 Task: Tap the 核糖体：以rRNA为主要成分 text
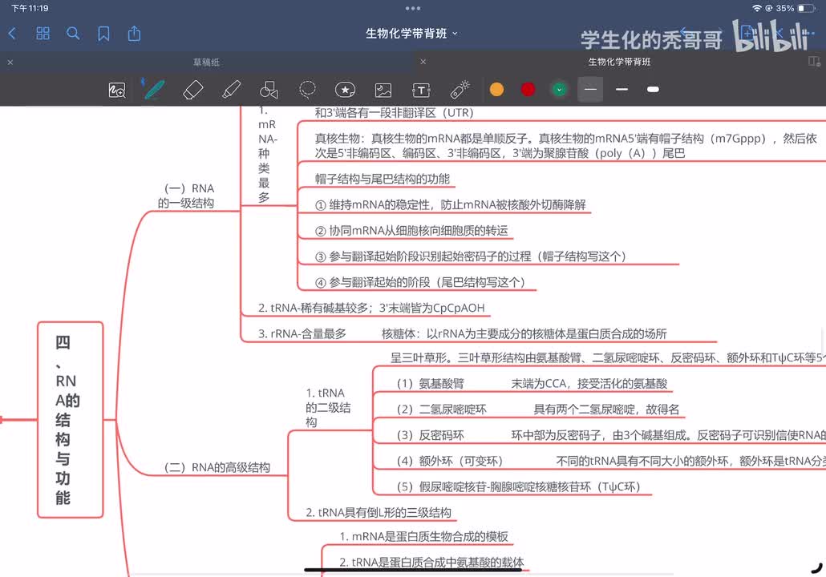(524, 333)
